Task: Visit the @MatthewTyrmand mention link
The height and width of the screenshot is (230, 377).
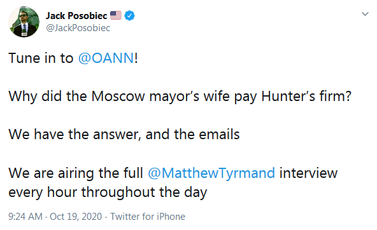Action: click(211, 173)
